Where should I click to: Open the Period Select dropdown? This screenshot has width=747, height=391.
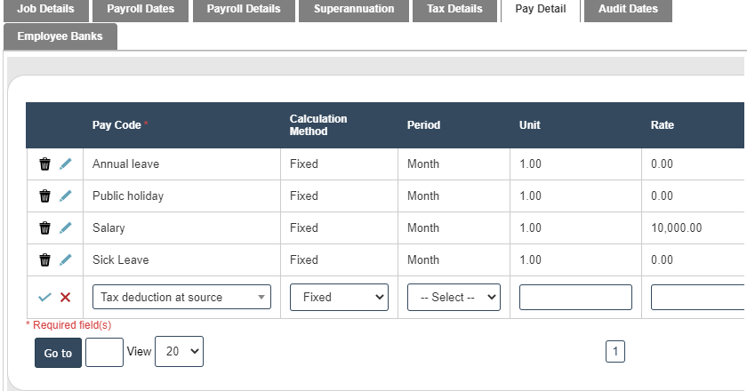(454, 298)
